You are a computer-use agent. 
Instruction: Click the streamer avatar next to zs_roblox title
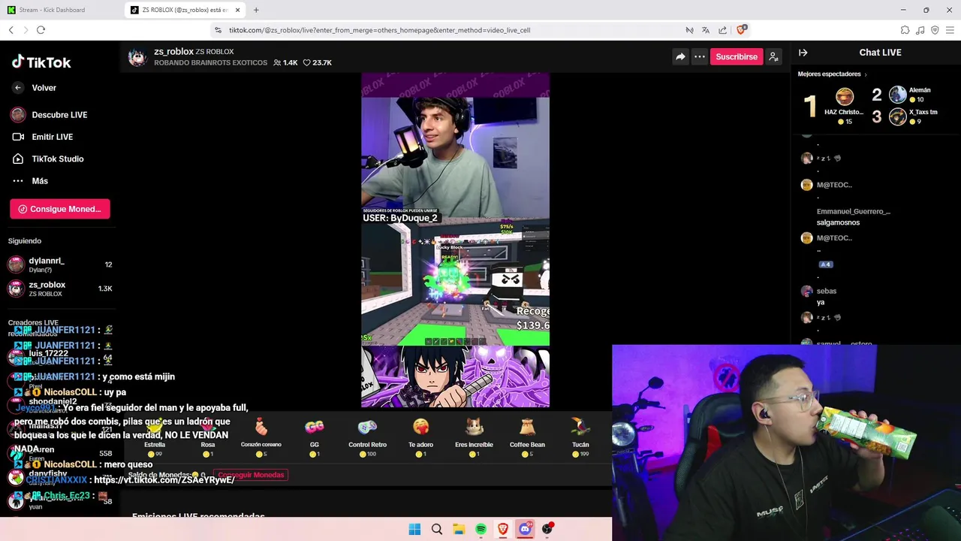point(137,57)
